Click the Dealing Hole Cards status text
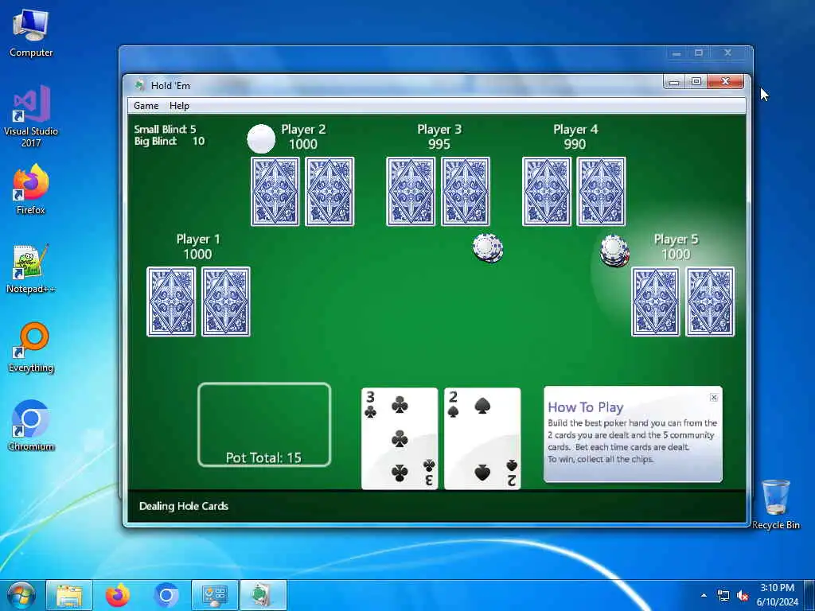 coord(184,506)
